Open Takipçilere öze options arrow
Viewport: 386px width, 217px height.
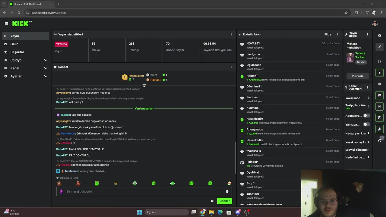pos(369,106)
